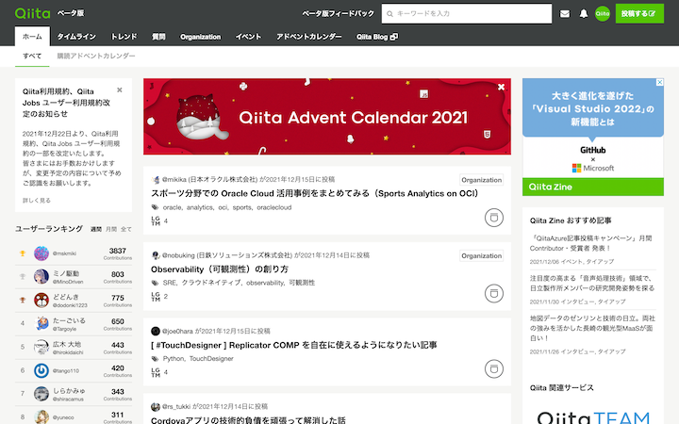
Task: Open Qiita Blog external link
Action: click(377, 37)
